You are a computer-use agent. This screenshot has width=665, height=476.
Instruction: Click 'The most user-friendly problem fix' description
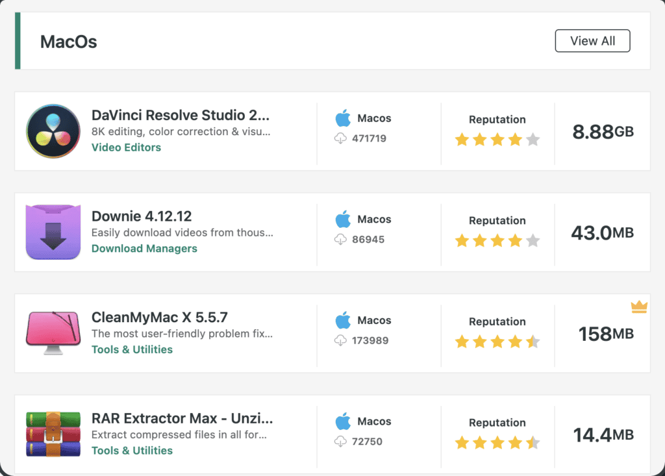click(182, 333)
